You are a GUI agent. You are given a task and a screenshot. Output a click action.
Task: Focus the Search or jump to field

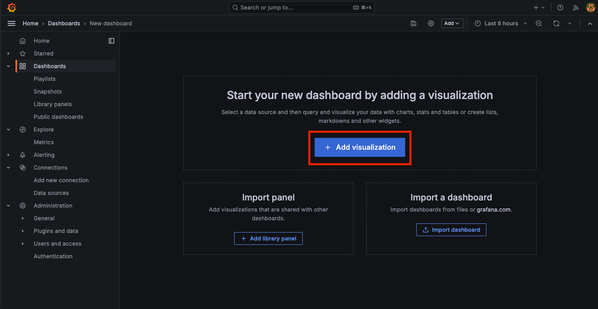coord(302,8)
